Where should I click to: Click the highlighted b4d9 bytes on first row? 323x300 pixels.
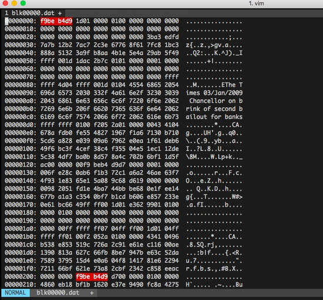pyautogui.click(x=65, y=21)
